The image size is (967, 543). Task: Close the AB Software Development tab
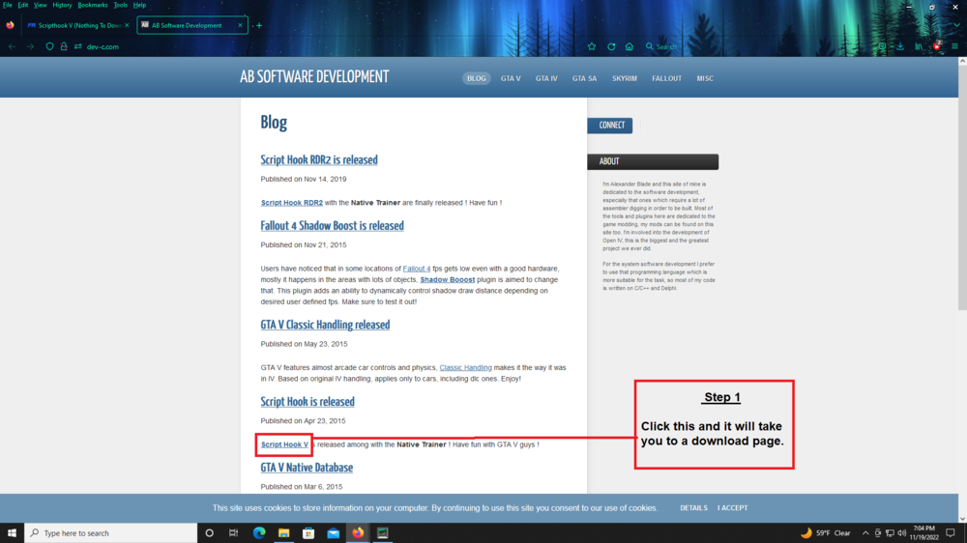[x=240, y=25]
